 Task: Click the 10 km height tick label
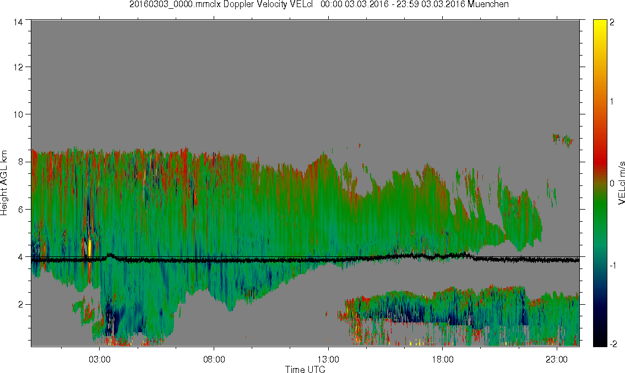(18, 114)
